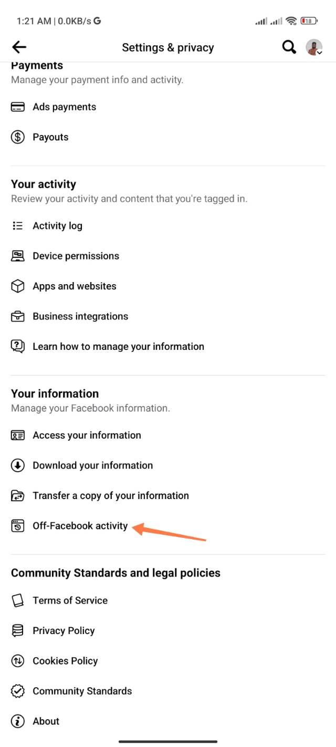
Task: View the Cookies Policy
Action: click(x=65, y=661)
